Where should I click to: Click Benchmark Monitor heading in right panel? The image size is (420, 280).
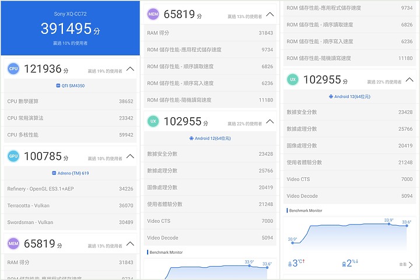coord(306,211)
